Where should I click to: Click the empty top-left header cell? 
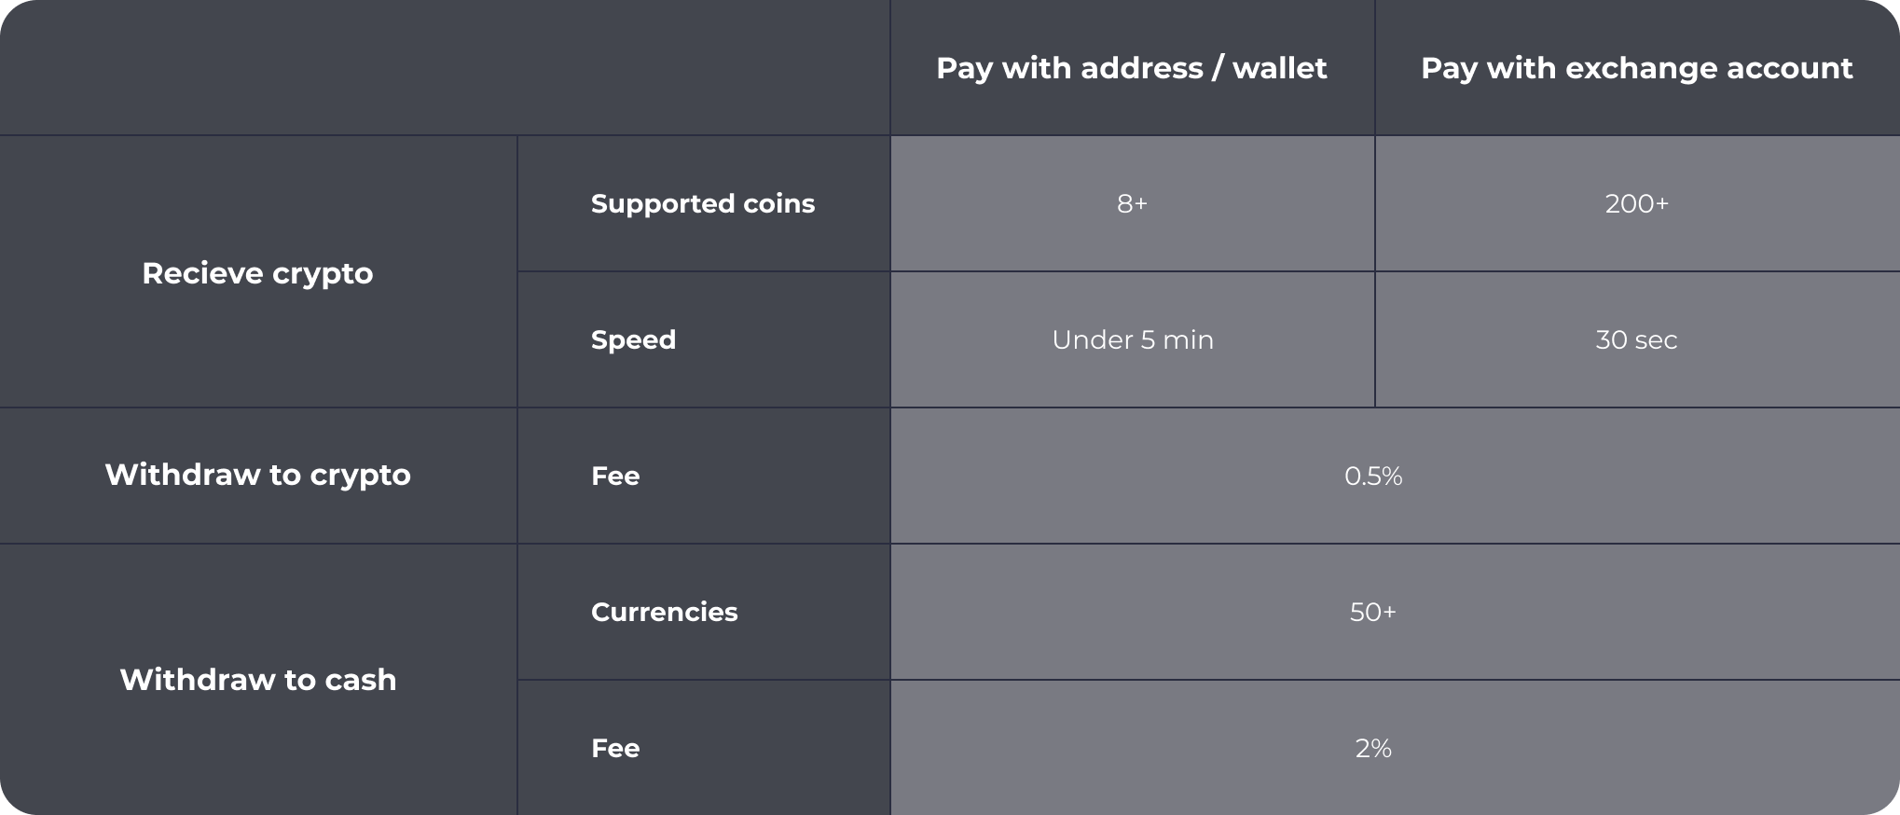click(444, 68)
